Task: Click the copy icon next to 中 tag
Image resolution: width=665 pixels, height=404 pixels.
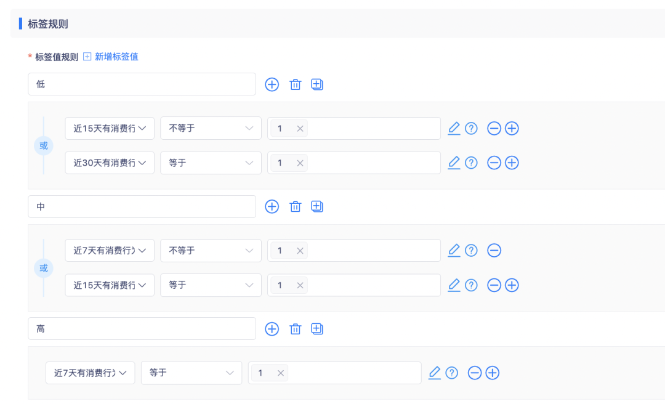Action: point(317,207)
